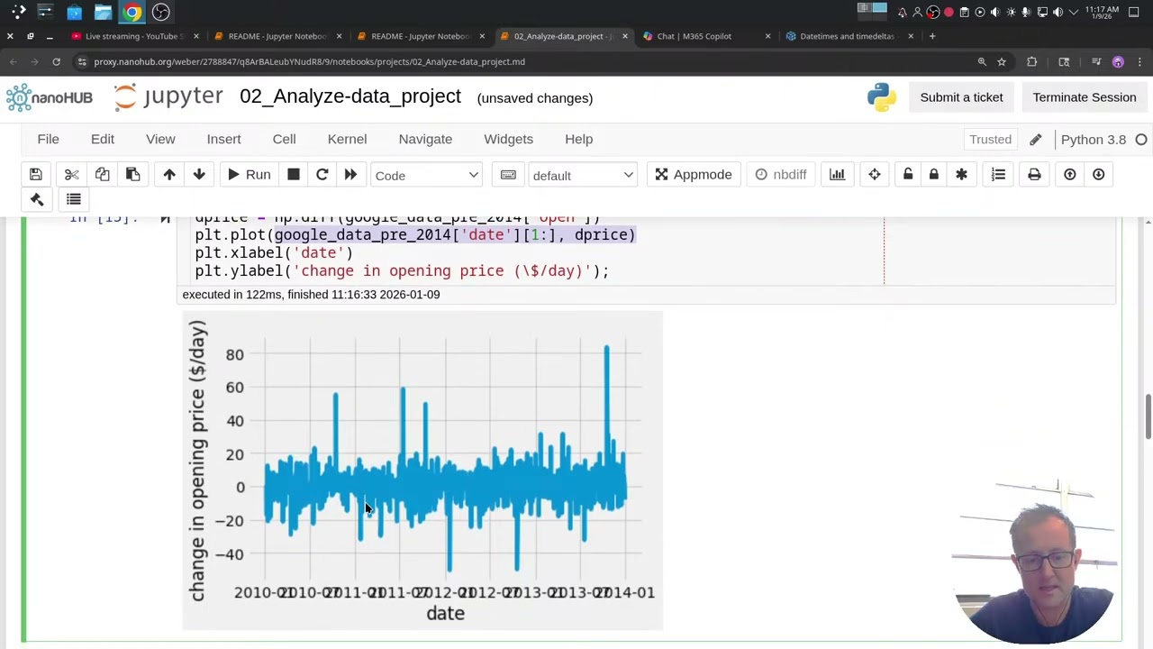The image size is (1153, 649).
Task: Open the Insert menu
Action: point(223,140)
